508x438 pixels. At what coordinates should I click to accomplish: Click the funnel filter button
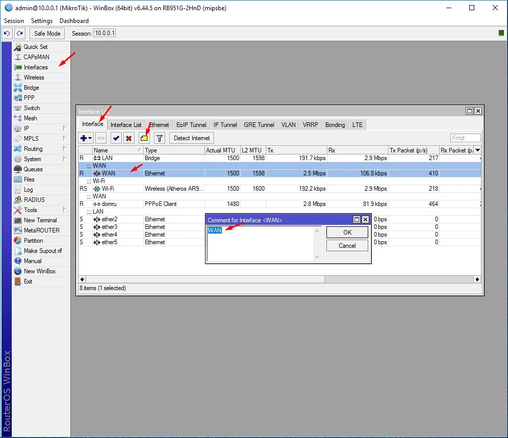point(160,138)
